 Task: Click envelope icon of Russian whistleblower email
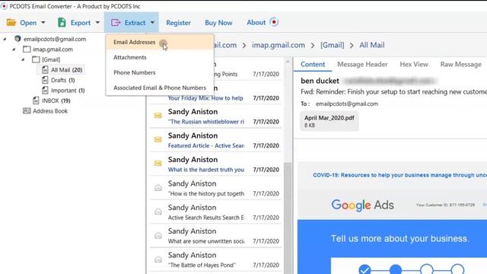(x=158, y=116)
